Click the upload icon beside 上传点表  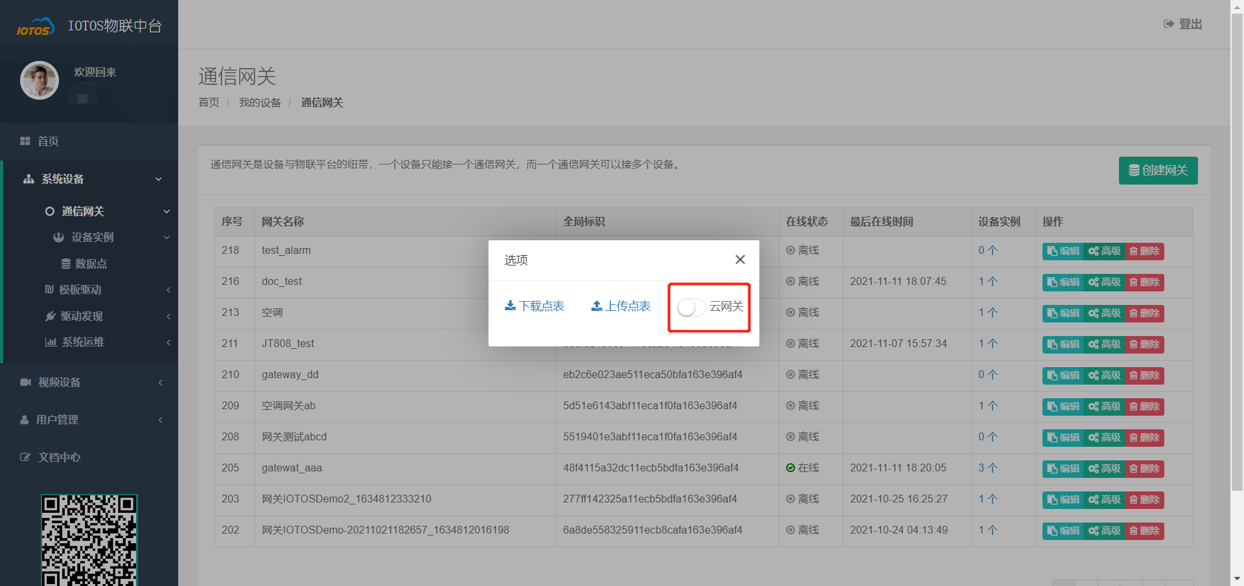596,306
